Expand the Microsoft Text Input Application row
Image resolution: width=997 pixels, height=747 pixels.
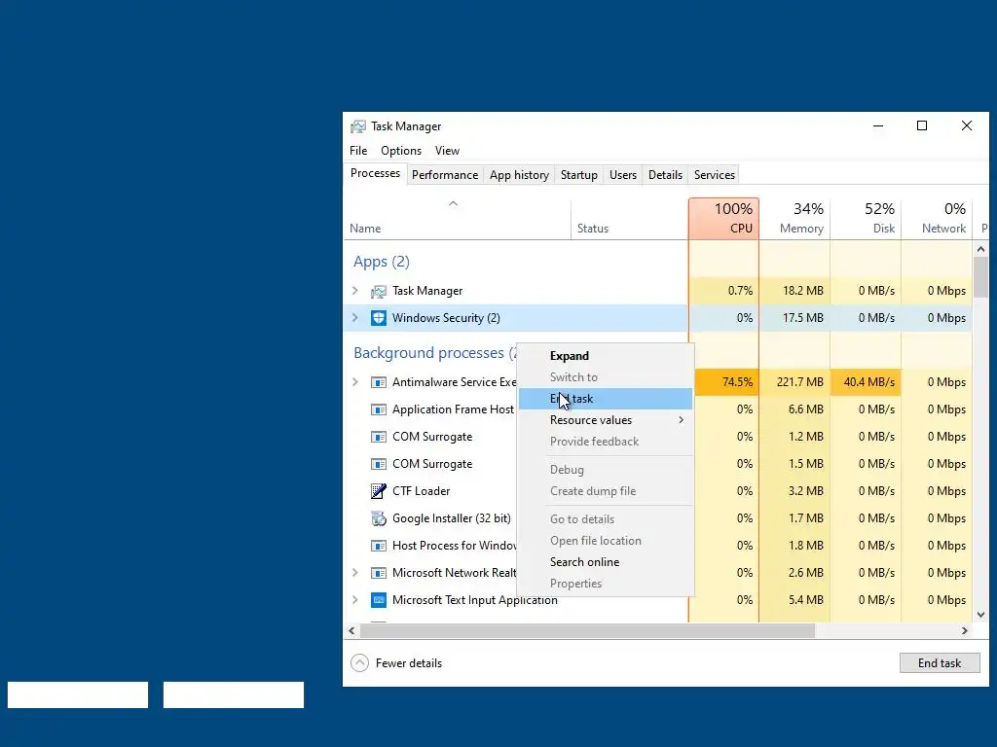click(x=355, y=600)
